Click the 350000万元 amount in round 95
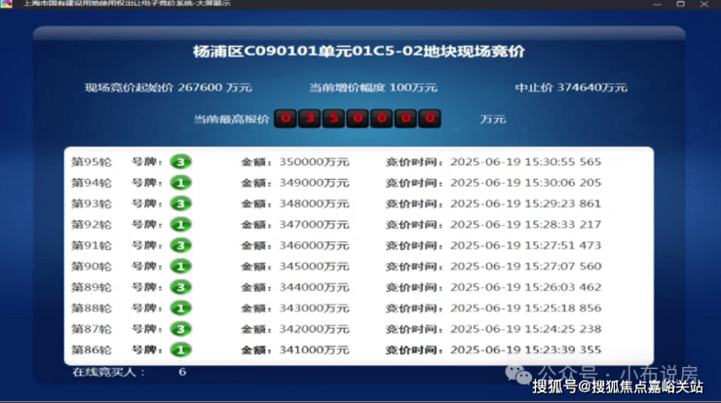This screenshot has width=721, height=403. click(x=312, y=163)
